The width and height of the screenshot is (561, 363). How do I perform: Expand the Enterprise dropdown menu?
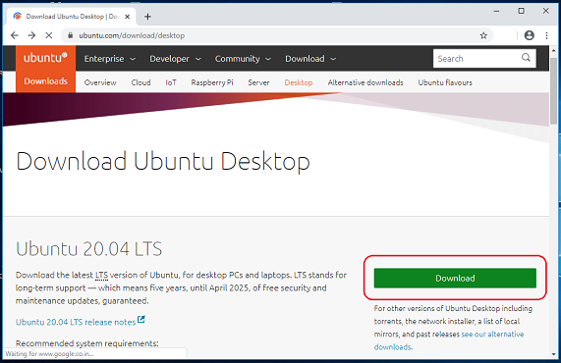109,59
